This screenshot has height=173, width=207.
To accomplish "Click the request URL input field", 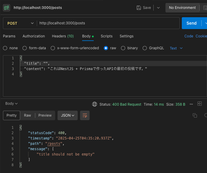I will pos(108,23).
